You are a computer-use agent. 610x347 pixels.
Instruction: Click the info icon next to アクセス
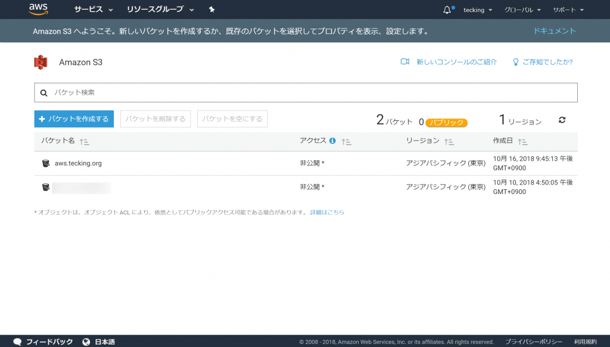click(x=332, y=140)
